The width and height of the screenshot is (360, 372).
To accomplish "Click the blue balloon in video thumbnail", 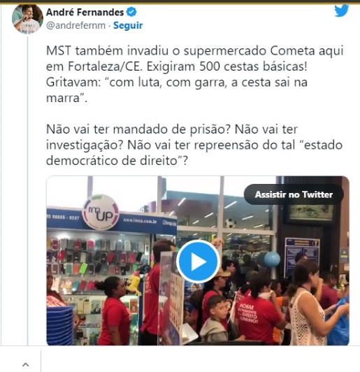I will coord(272,259).
